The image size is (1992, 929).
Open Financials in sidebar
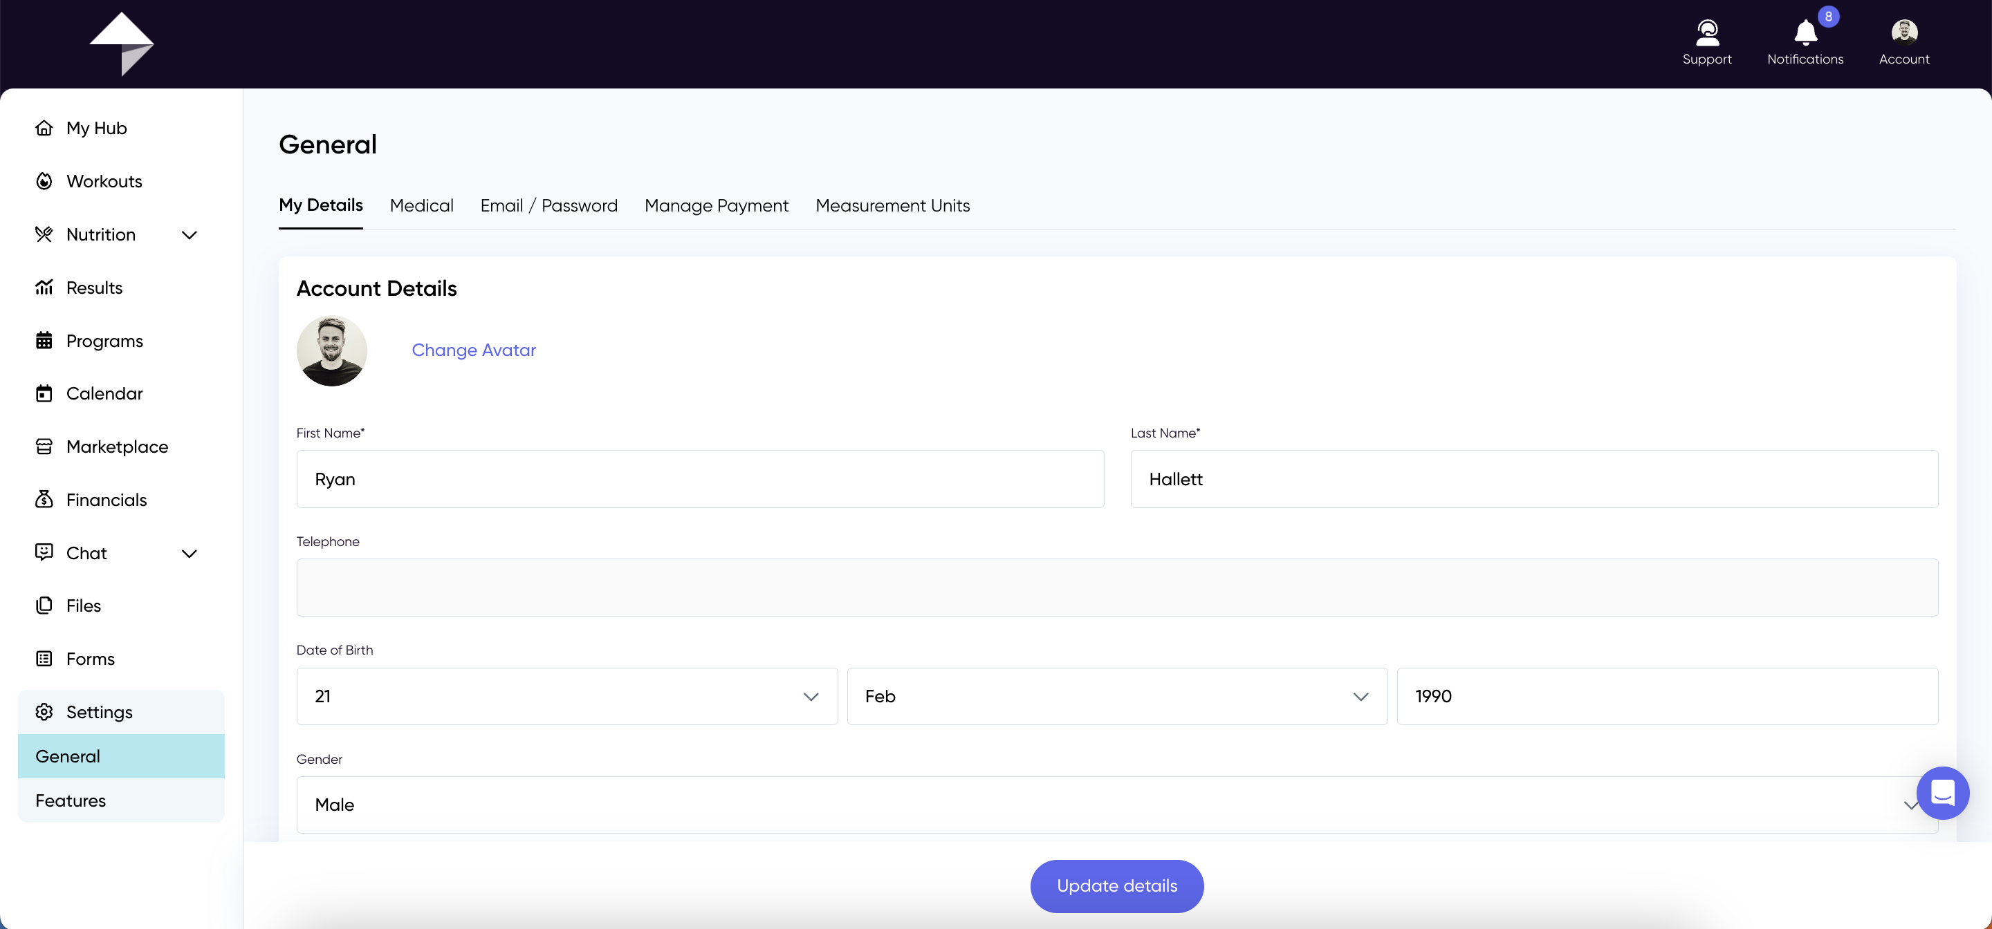[107, 500]
